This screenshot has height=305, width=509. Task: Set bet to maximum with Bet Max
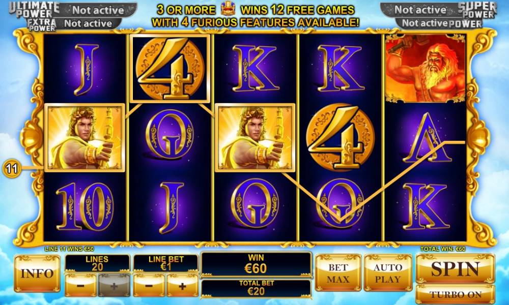338,273
